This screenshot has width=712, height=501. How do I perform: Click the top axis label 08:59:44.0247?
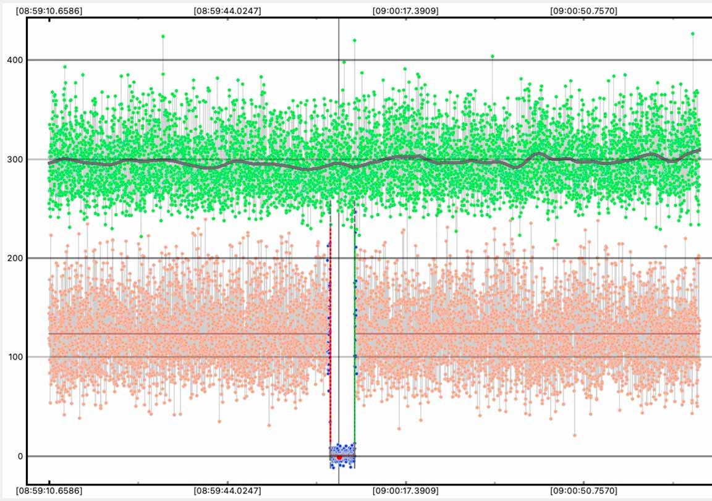[x=227, y=11]
